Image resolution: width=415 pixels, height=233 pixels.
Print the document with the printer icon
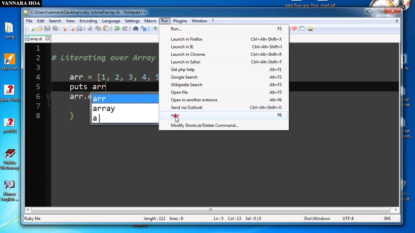point(79,29)
